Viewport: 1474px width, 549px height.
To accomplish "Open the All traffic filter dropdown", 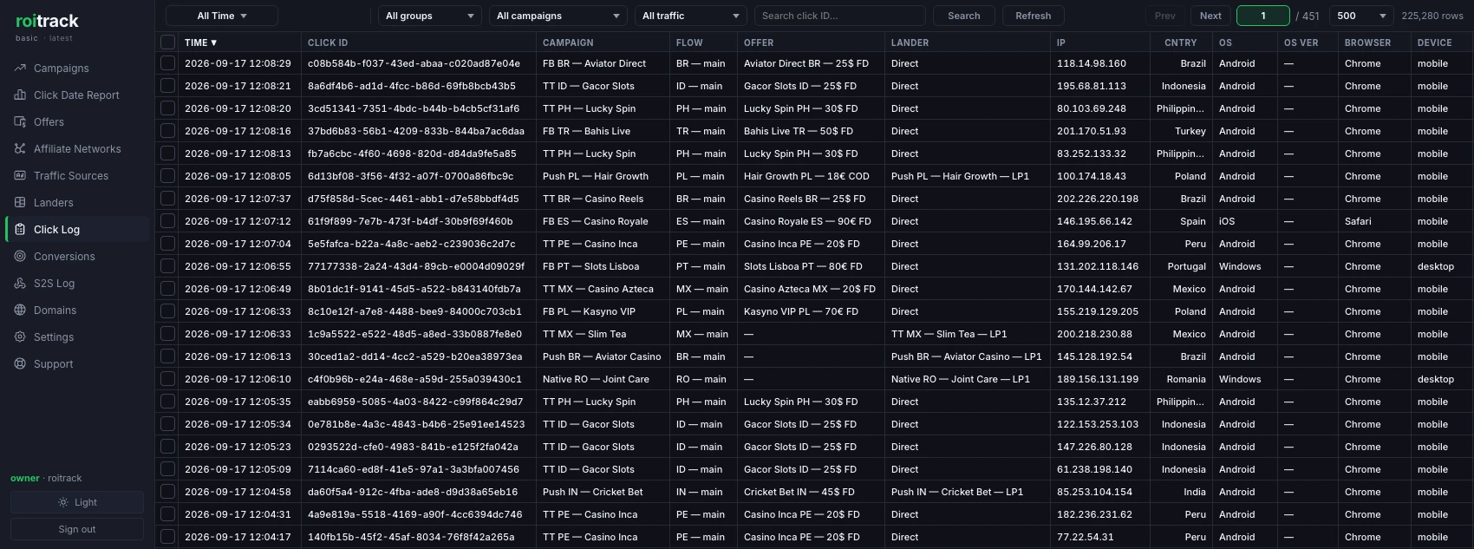I will (x=691, y=16).
